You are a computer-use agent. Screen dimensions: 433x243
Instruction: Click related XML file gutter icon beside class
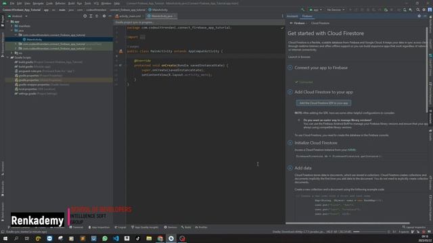[120, 51]
